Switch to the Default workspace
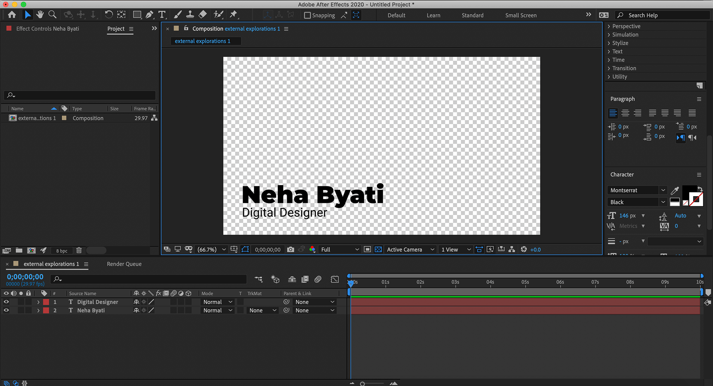This screenshot has height=386, width=713. (396, 15)
